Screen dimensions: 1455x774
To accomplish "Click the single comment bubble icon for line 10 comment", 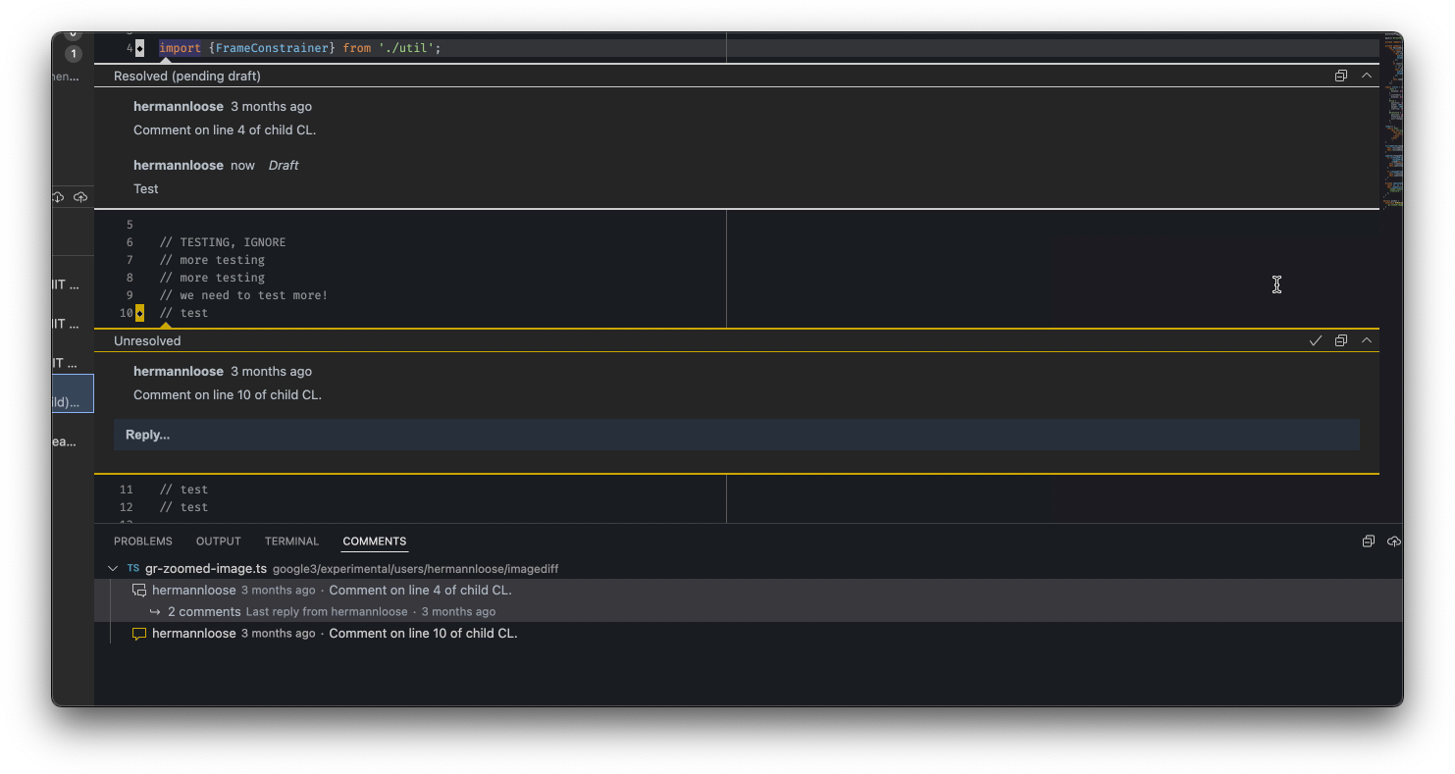I will click(139, 633).
